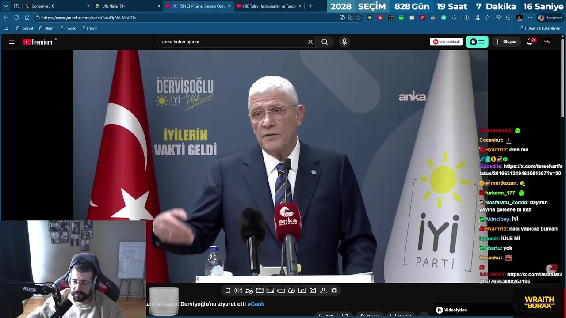Screen dimensions: 566x318
Task: Open the browser extensions puzzle icon
Action: 454,18
